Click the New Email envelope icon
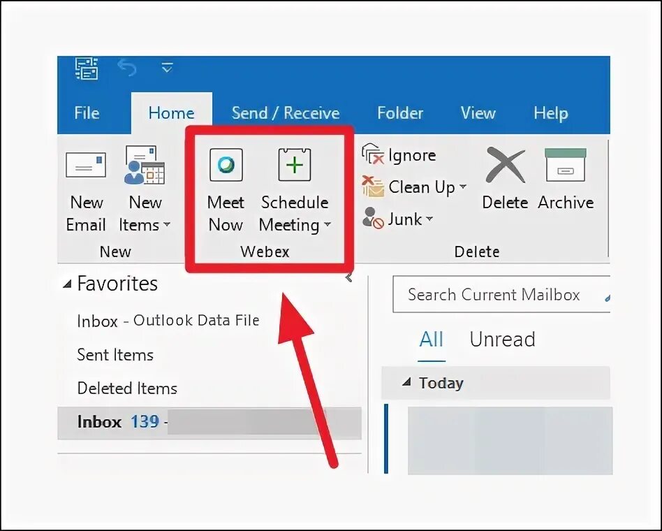 [86, 165]
